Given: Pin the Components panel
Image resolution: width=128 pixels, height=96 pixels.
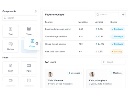Looking at the screenshot, I should 36,12.
